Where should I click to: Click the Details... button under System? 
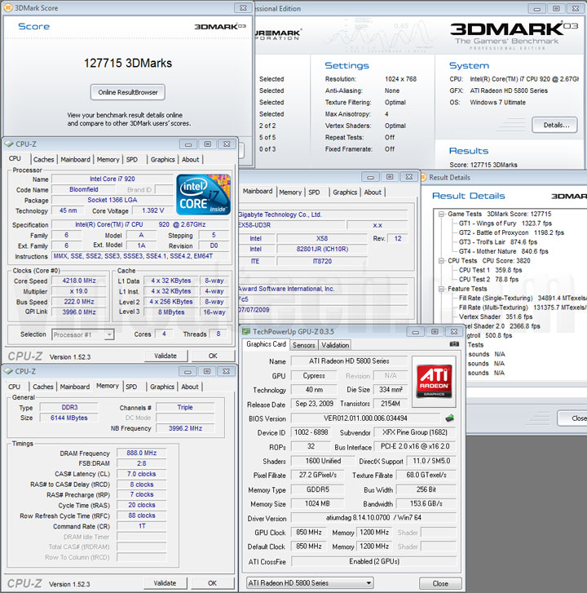554,125
